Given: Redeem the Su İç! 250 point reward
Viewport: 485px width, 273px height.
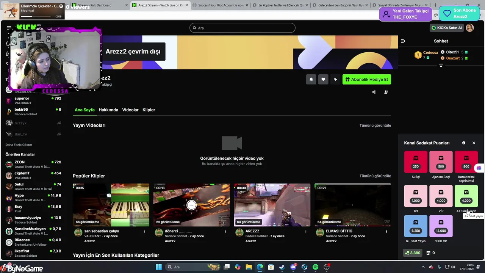Looking at the screenshot, I should 416,162.
